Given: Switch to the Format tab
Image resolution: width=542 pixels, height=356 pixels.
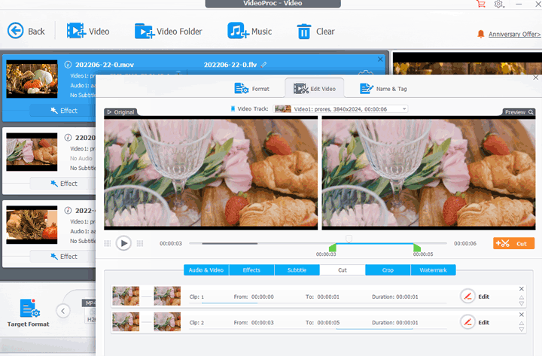Looking at the screenshot, I should coord(251,89).
